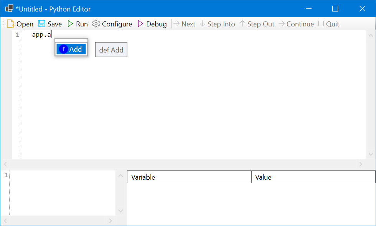Viewport: 376px width, 226px height.
Task: Click the output pane scroll up arrow
Action: (120, 176)
